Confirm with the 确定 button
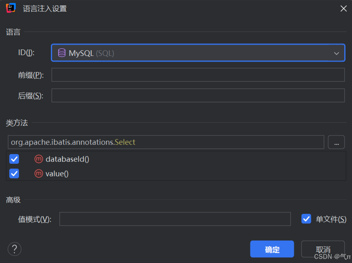Viewport: 352px width, 263px height. point(272,249)
